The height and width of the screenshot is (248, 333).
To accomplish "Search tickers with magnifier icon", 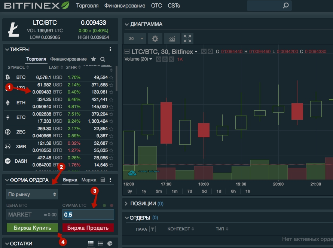I will [103, 59].
